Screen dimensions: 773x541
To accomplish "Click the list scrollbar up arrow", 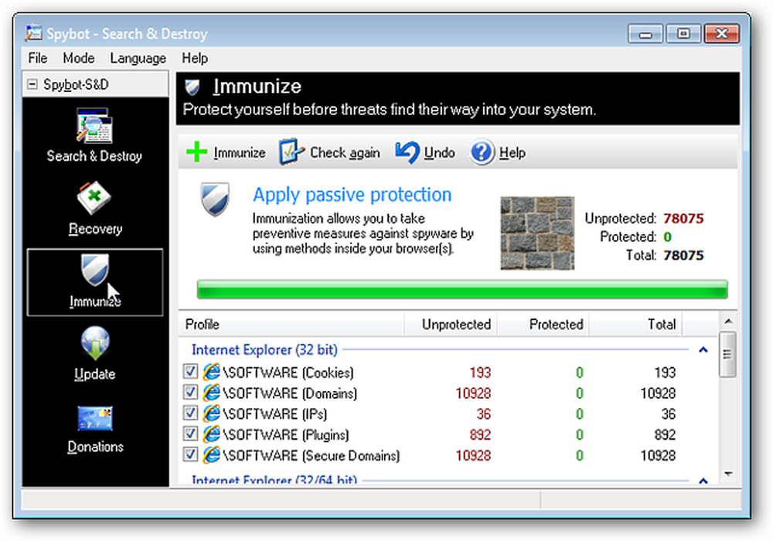I will (728, 322).
